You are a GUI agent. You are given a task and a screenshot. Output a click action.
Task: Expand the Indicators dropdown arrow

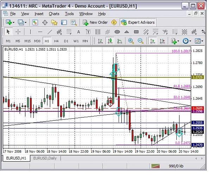(x=178, y=41)
